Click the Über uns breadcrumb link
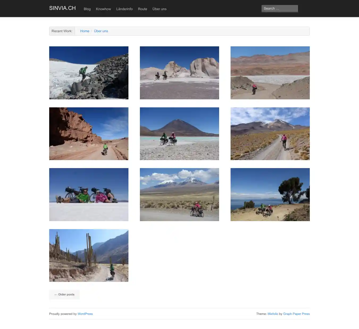This screenshot has width=359, height=329. [x=101, y=31]
